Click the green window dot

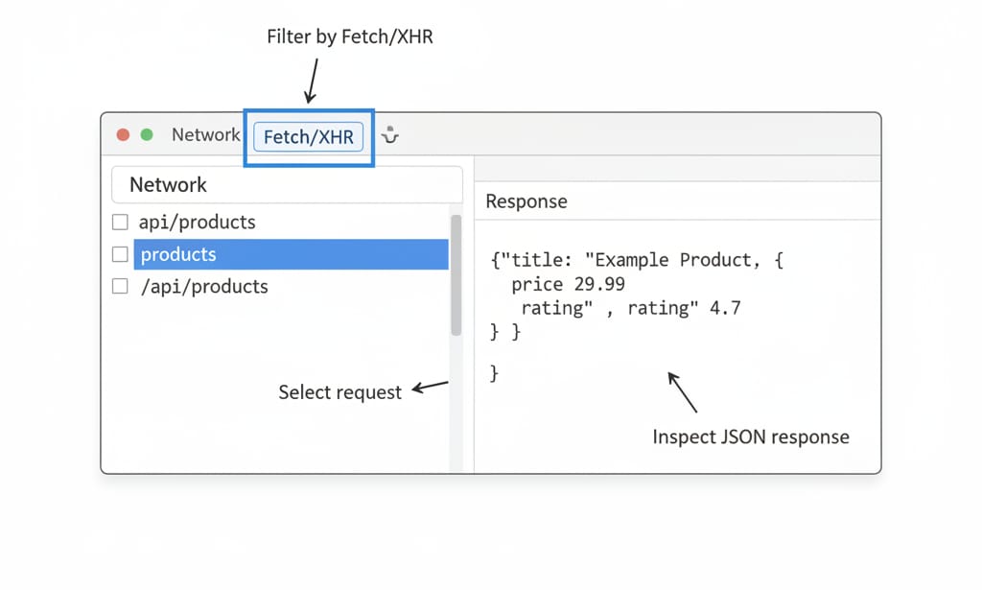(147, 135)
